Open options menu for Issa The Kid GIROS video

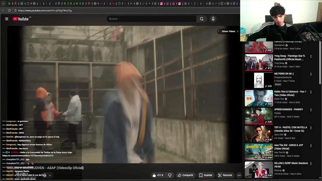coord(311,146)
